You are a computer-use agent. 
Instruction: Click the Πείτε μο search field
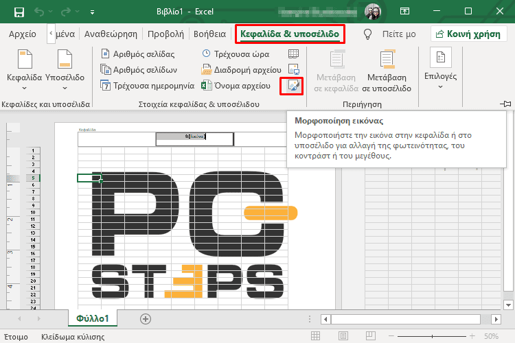pos(399,34)
